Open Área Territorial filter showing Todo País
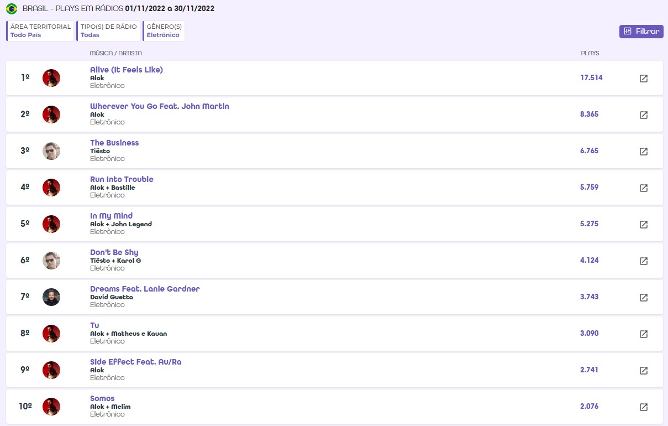 (x=40, y=31)
